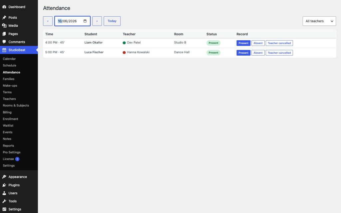Click the Appearance paintbrush icon
Image resolution: width=341 pixels, height=213 pixels.
click(x=4, y=177)
